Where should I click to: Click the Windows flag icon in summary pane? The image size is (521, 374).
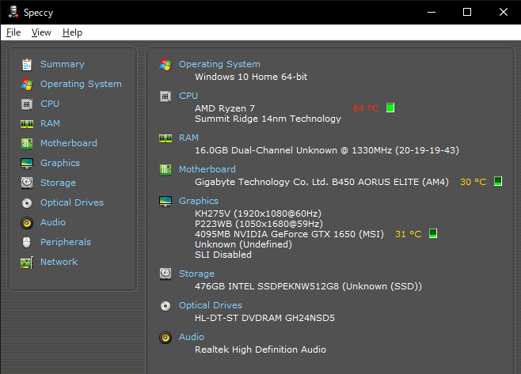pyautogui.click(x=165, y=65)
